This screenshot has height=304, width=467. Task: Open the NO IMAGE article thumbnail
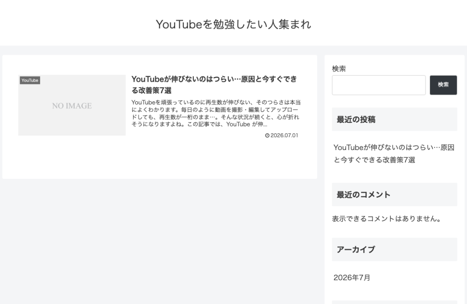pyautogui.click(x=72, y=105)
